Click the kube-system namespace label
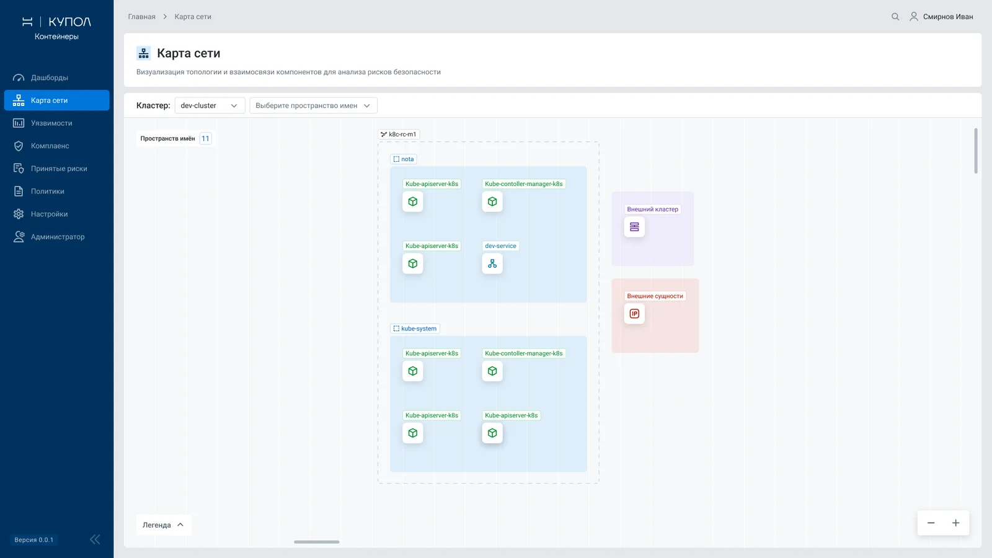 (415, 329)
